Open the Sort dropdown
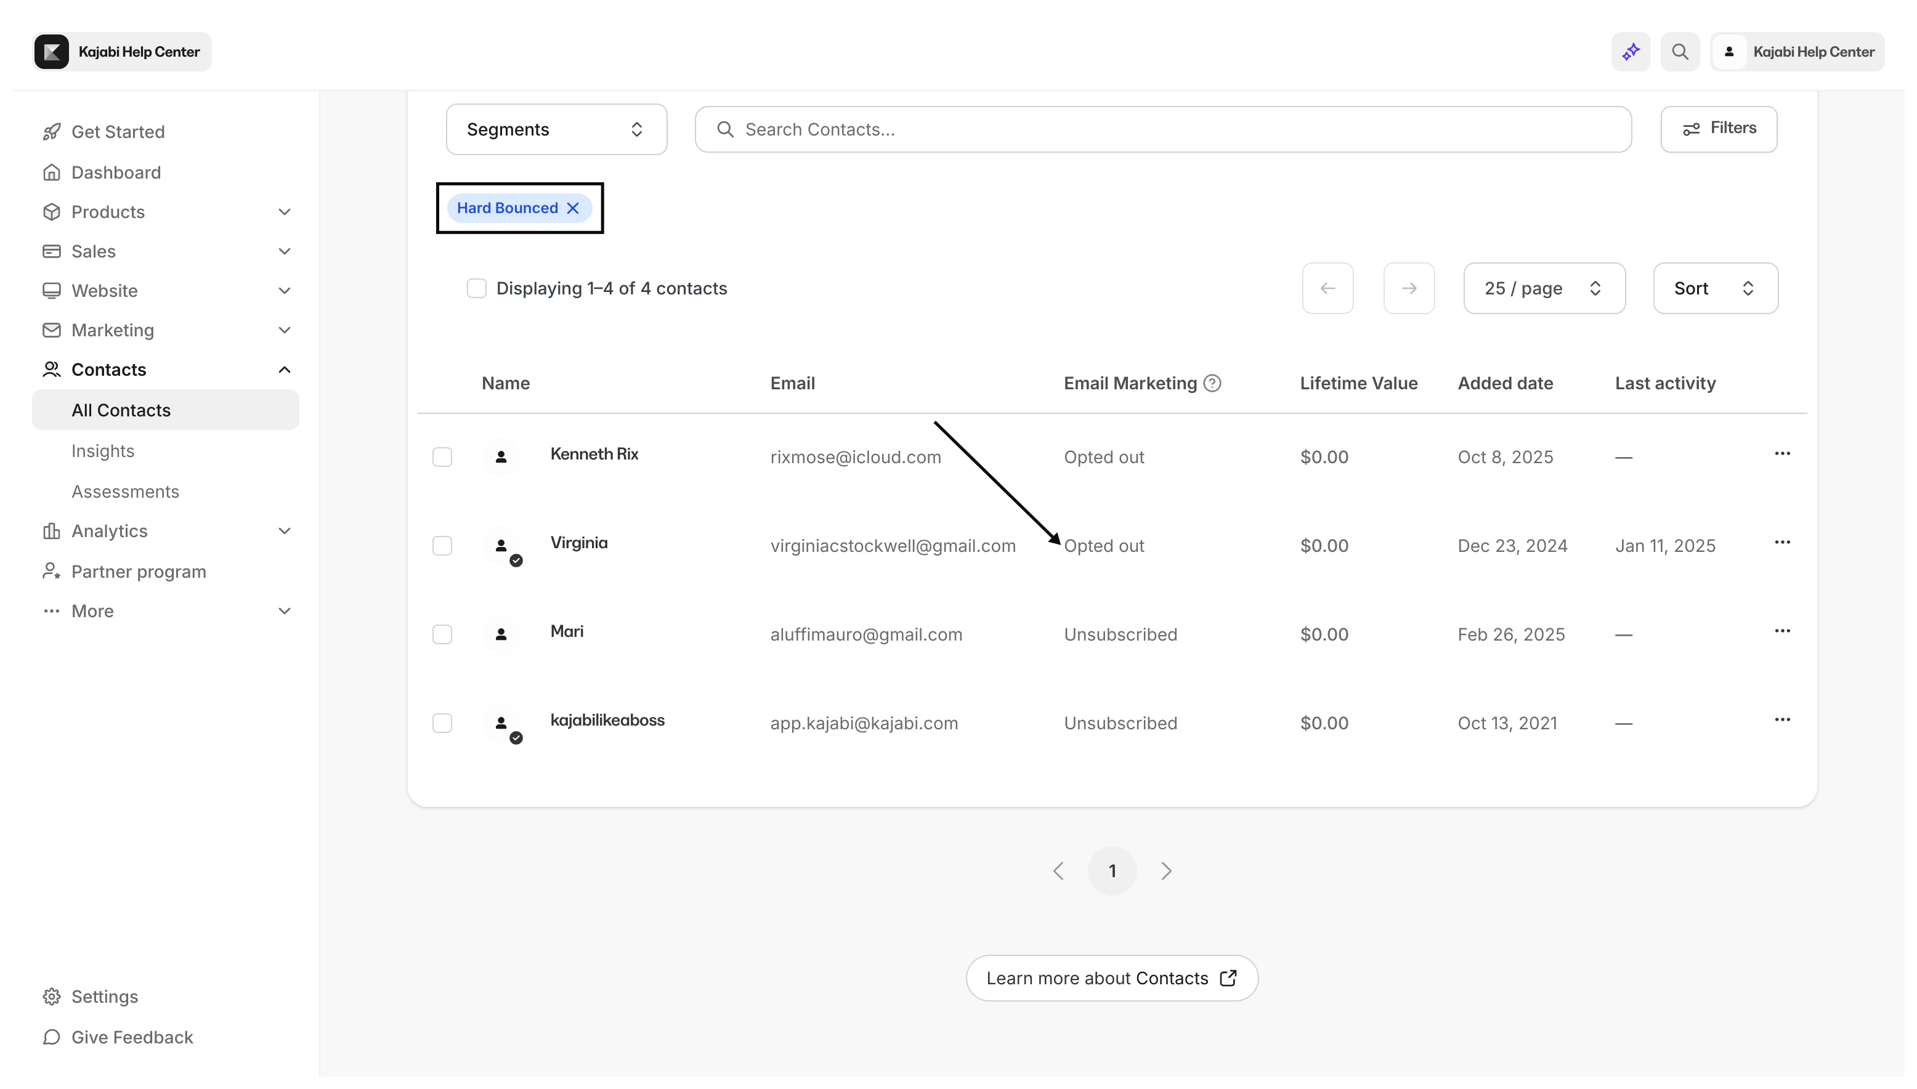1917x1089 pixels. pos(1714,288)
